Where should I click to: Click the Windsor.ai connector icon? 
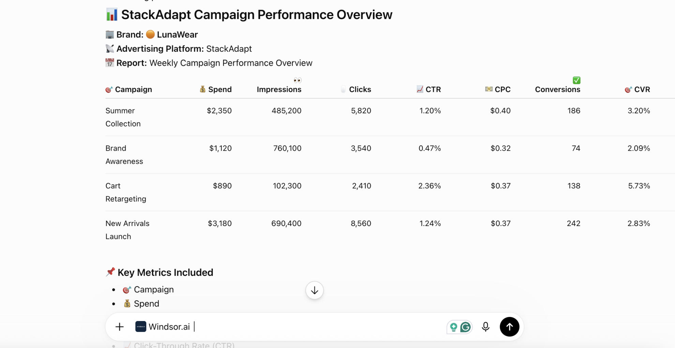coord(141,327)
